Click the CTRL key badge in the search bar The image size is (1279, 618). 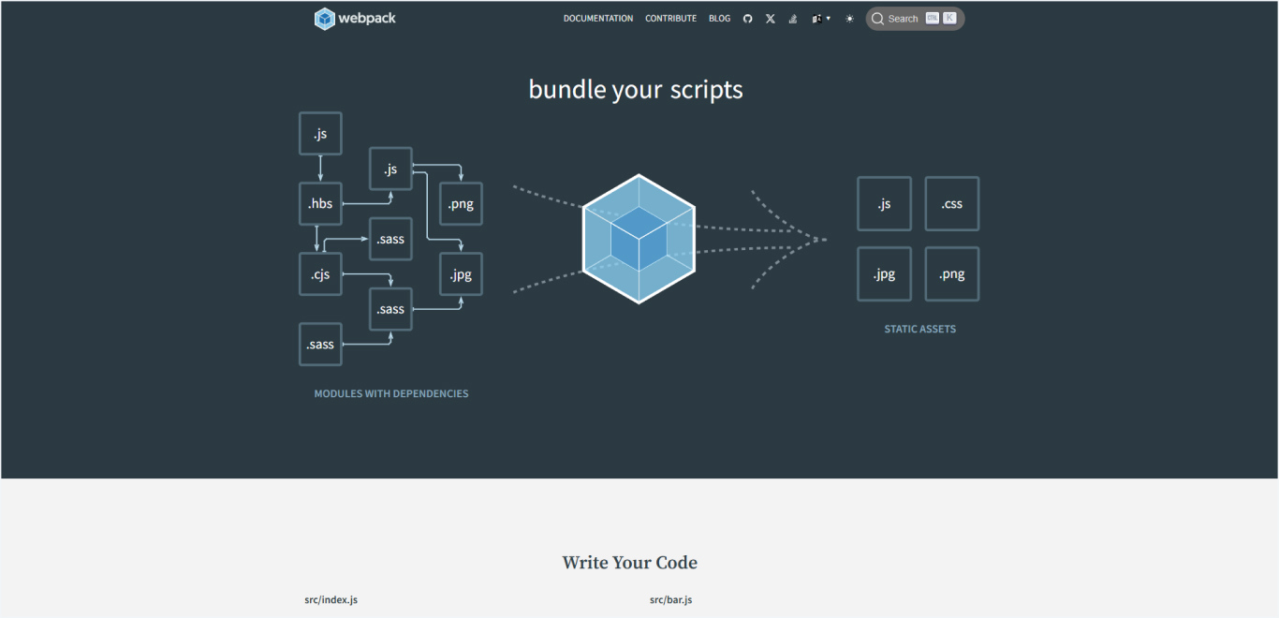coord(932,17)
